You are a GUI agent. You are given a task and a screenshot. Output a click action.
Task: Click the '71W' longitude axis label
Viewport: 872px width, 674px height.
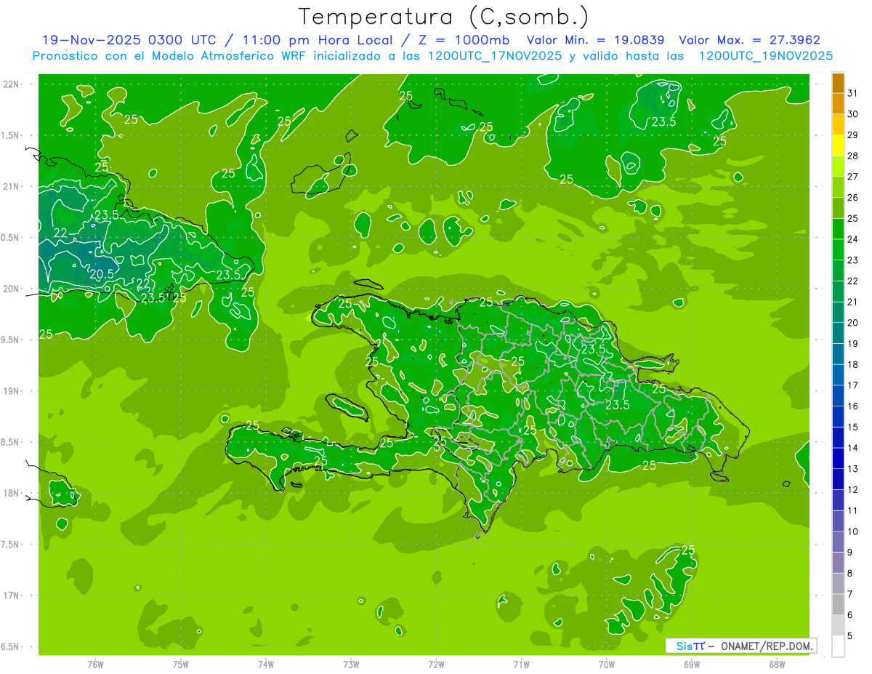coord(521,664)
